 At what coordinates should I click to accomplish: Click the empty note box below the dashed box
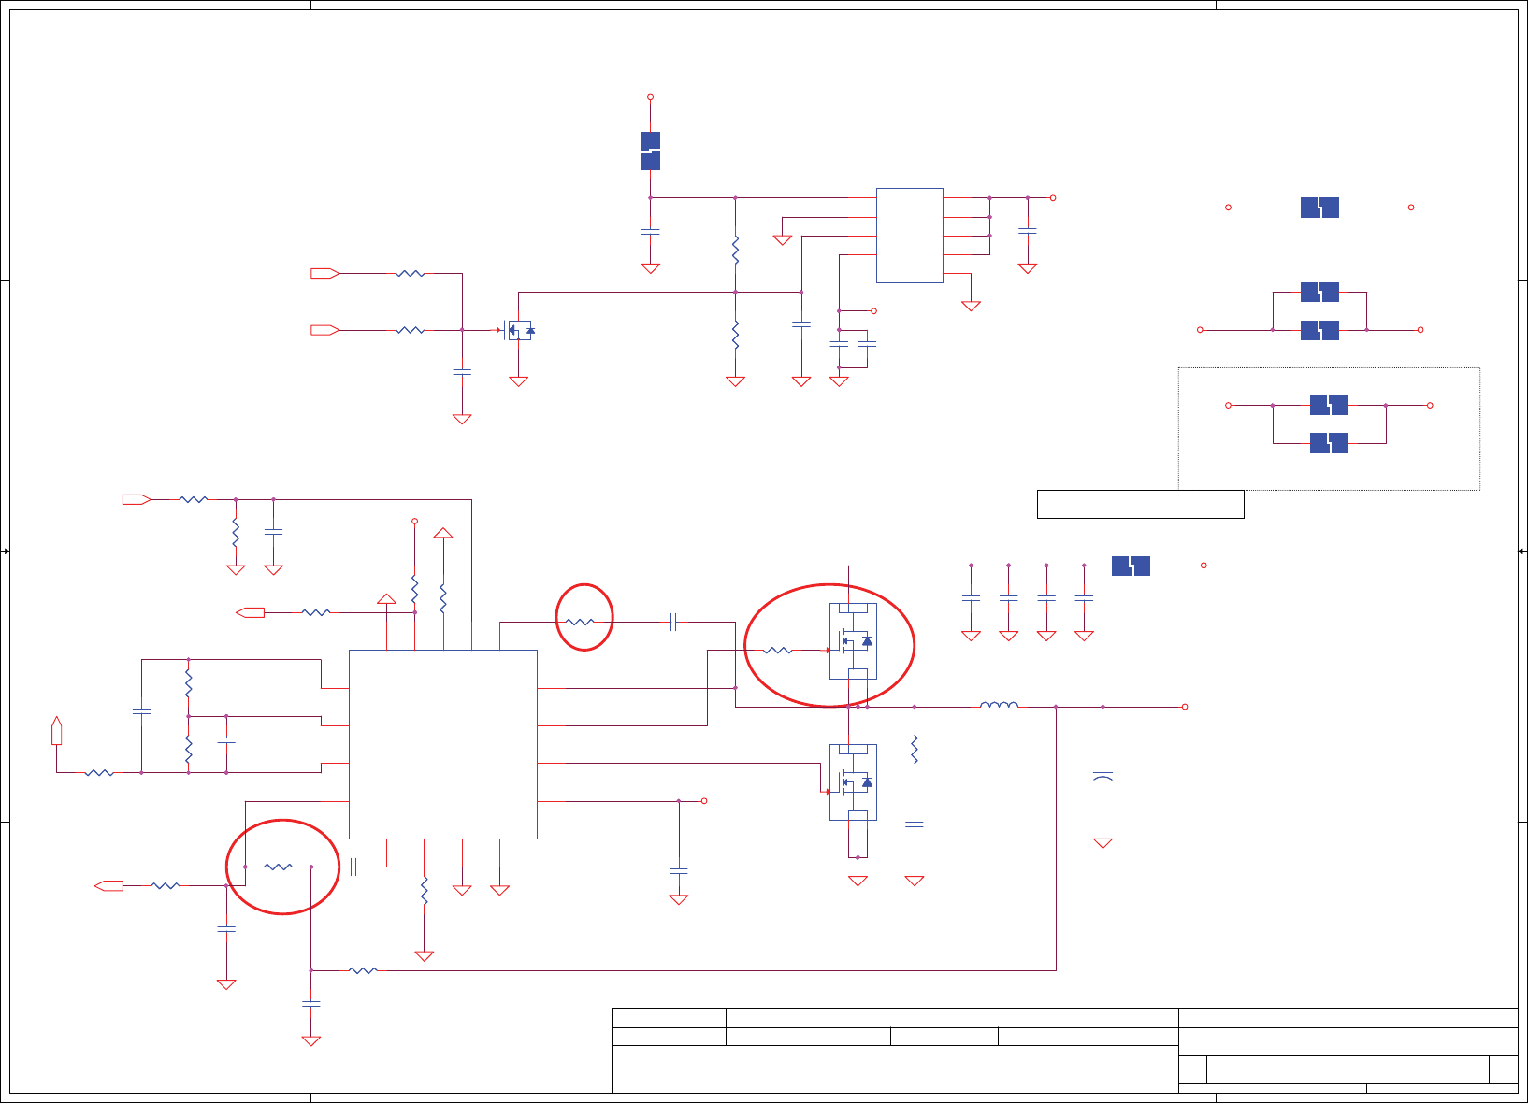(x=1141, y=504)
